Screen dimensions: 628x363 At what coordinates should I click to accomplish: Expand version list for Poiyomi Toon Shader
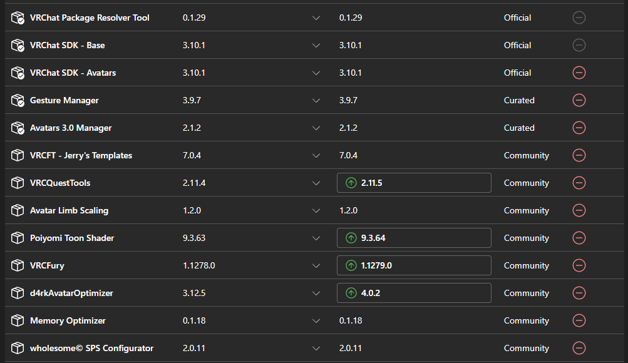point(316,238)
